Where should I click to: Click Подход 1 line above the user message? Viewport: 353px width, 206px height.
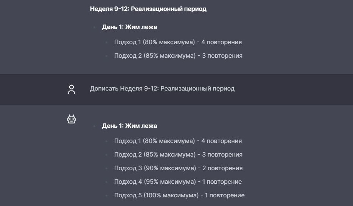pos(178,42)
